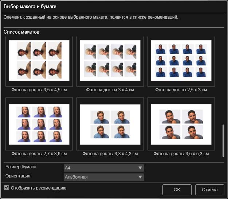Click the label 'Фото на док-ты 3,5 x 5,3 см'

181,154
